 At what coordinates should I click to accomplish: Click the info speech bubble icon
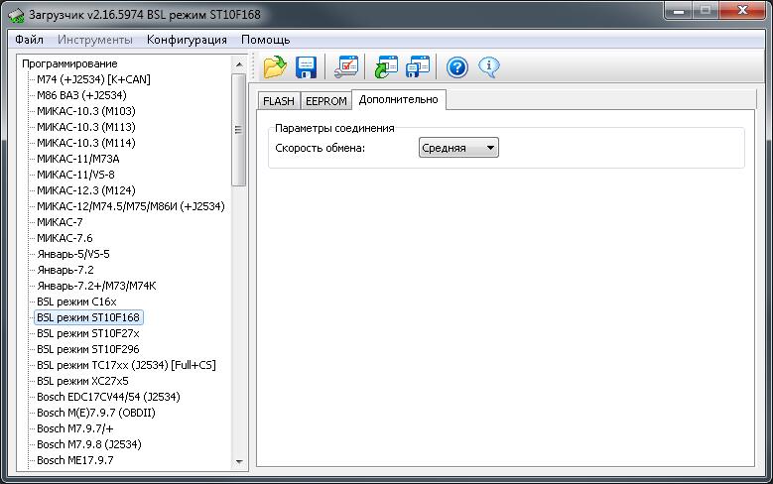(488, 67)
